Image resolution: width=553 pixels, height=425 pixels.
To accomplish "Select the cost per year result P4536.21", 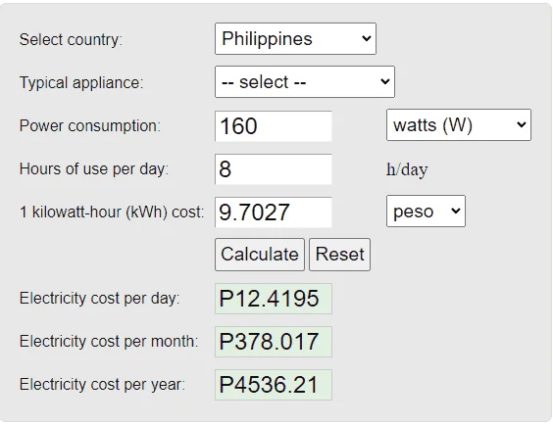I will coord(274,385).
